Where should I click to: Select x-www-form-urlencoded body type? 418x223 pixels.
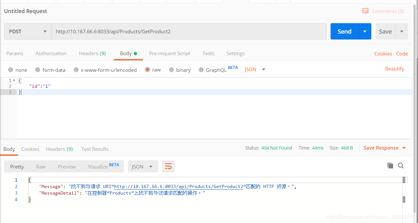click(x=76, y=70)
